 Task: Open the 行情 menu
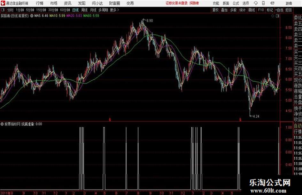pyautogui.click(x=40, y=3)
